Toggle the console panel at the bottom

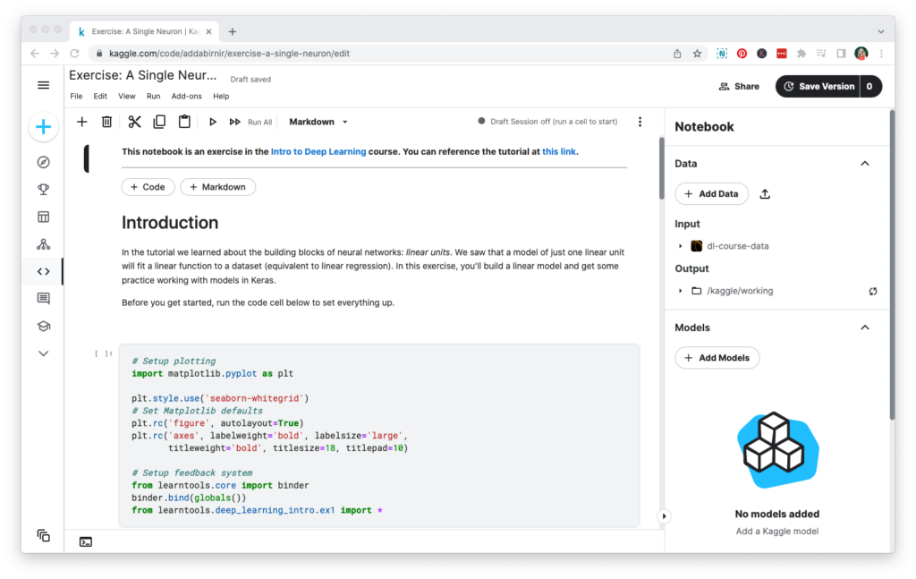point(85,541)
